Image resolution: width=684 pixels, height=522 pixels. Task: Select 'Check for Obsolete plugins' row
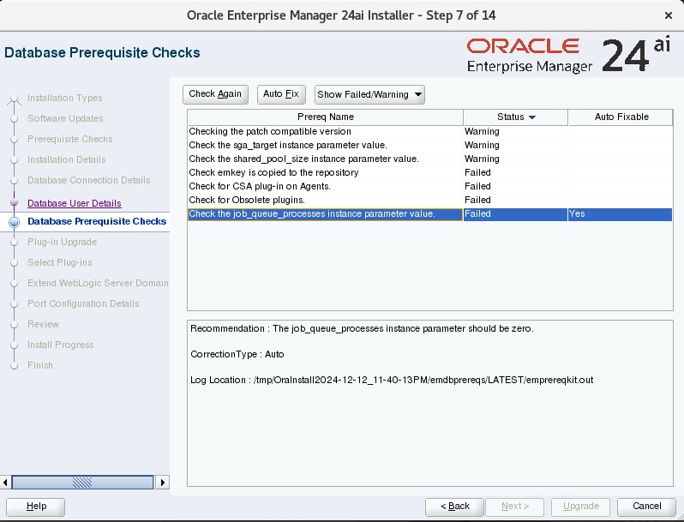[x=429, y=201]
